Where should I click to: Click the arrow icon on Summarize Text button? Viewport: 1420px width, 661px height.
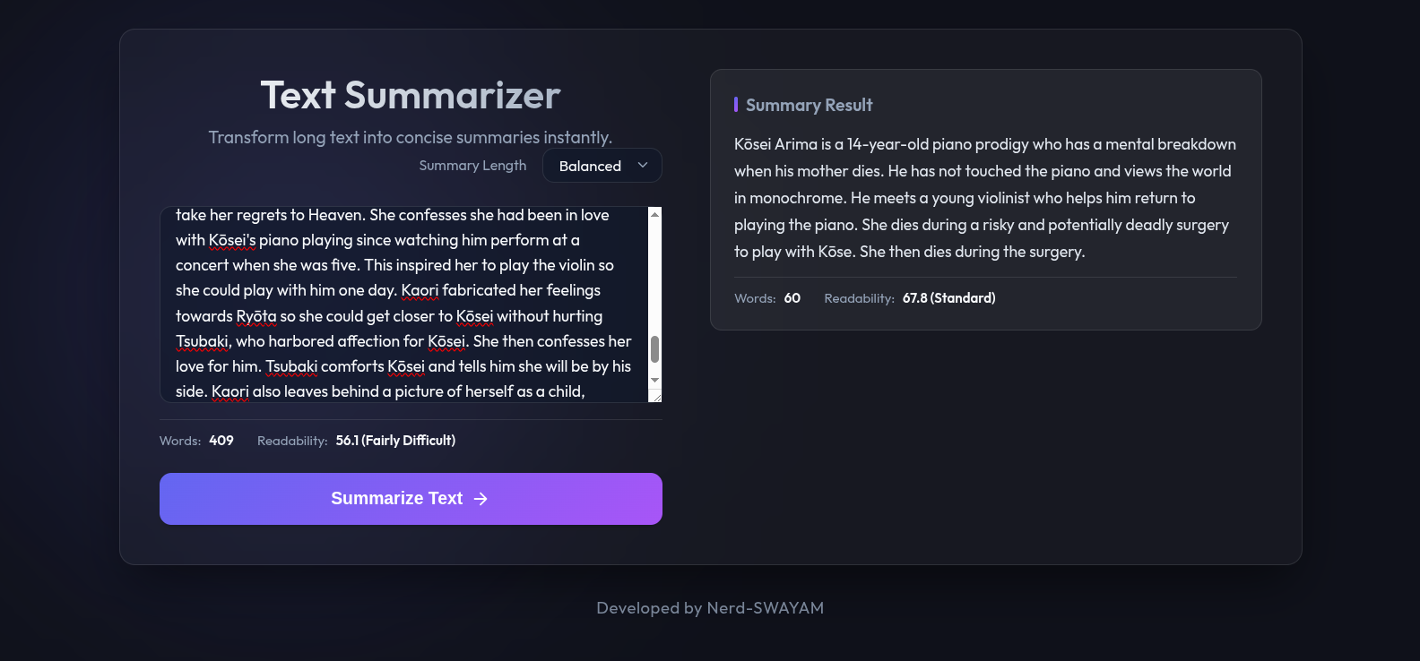pos(481,499)
